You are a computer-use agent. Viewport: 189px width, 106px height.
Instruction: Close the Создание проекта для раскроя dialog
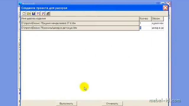[165, 8]
